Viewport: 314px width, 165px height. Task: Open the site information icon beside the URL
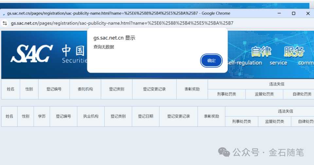click(x=5, y=23)
